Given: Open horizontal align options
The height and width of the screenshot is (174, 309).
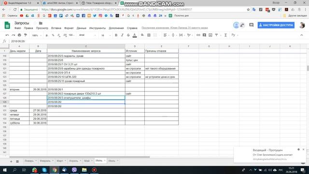Looking at the screenshot, I should pyautogui.click(x=166, y=35).
